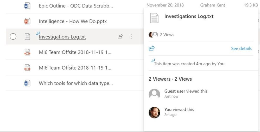Click your profile photo in viewers list
260x132 pixels.
154,112
